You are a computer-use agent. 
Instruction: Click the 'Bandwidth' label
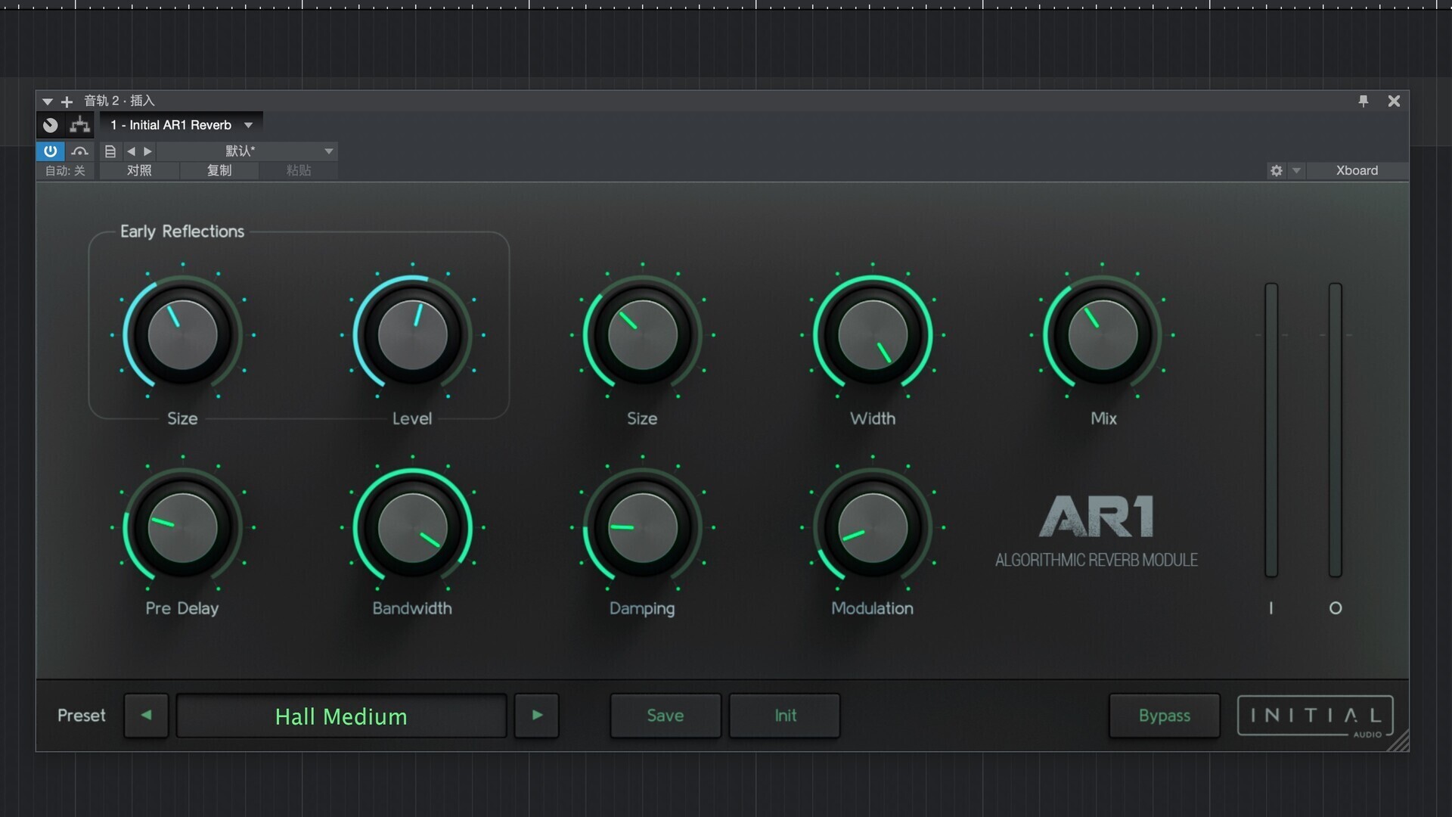click(412, 608)
